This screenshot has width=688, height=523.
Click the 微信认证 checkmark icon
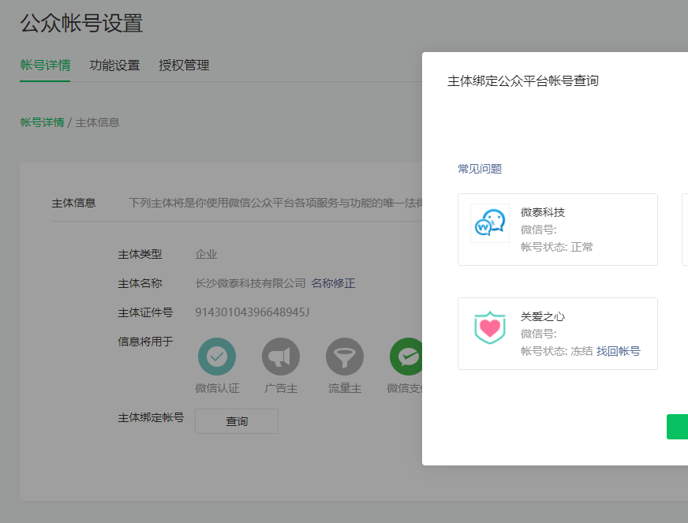click(x=217, y=357)
